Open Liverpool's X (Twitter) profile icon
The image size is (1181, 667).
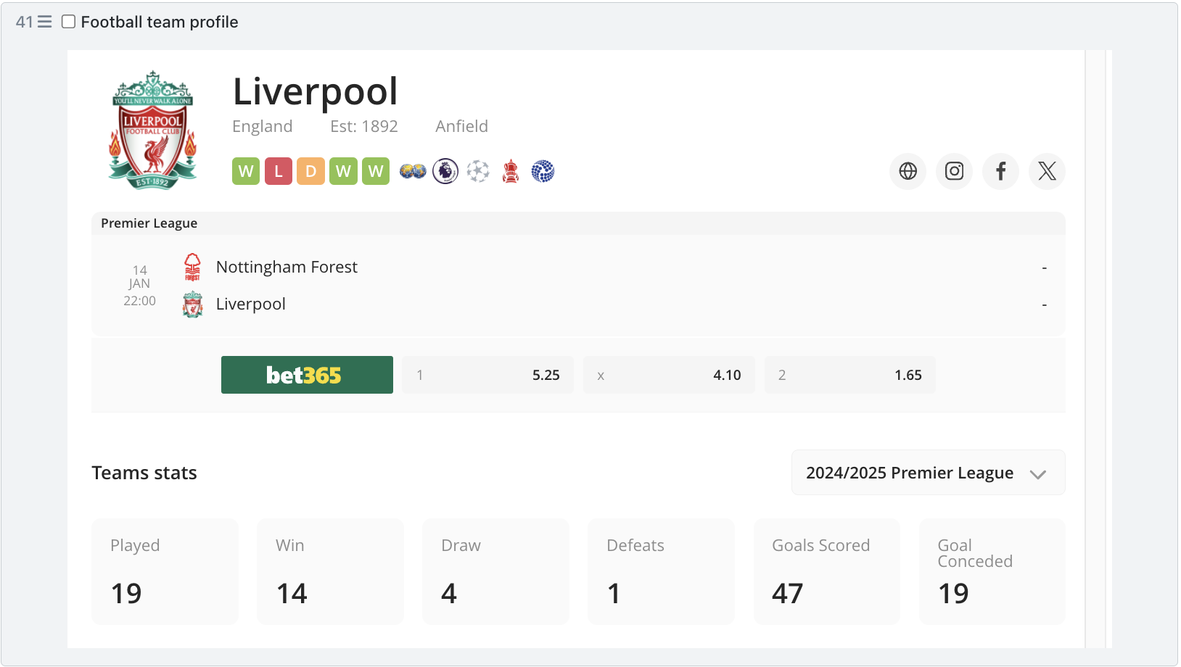coord(1047,171)
